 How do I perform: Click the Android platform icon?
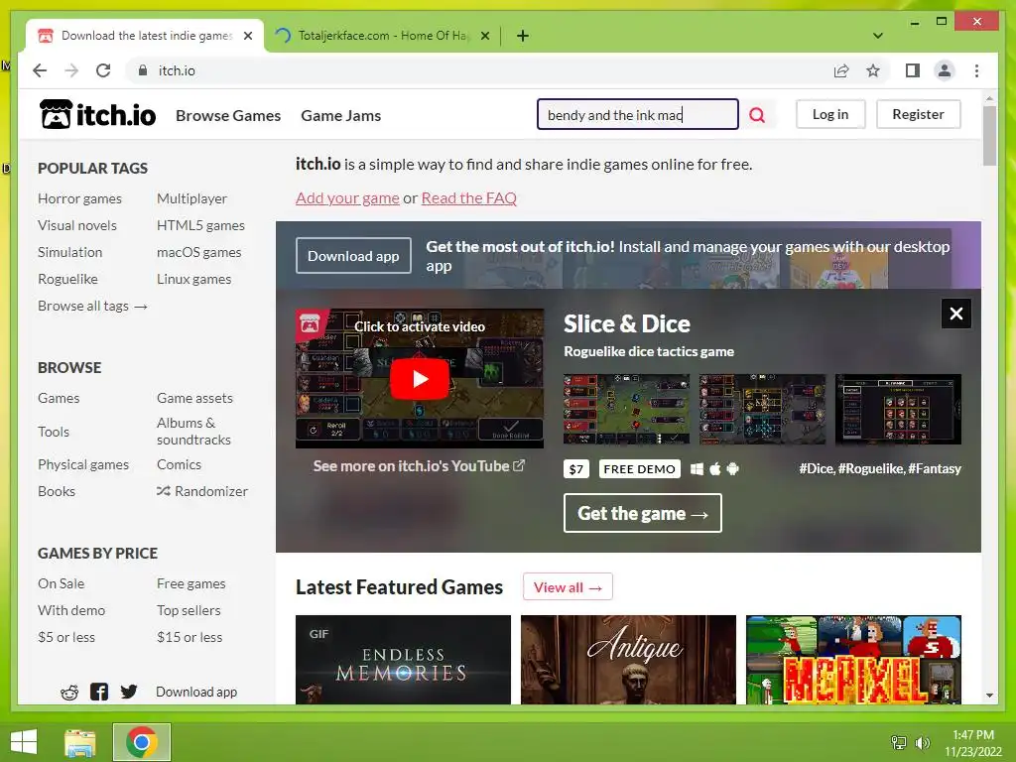[x=733, y=469]
